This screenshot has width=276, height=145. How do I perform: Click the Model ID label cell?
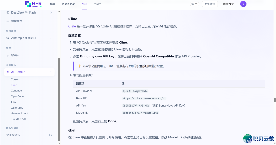pyautogui.click(x=82, y=113)
